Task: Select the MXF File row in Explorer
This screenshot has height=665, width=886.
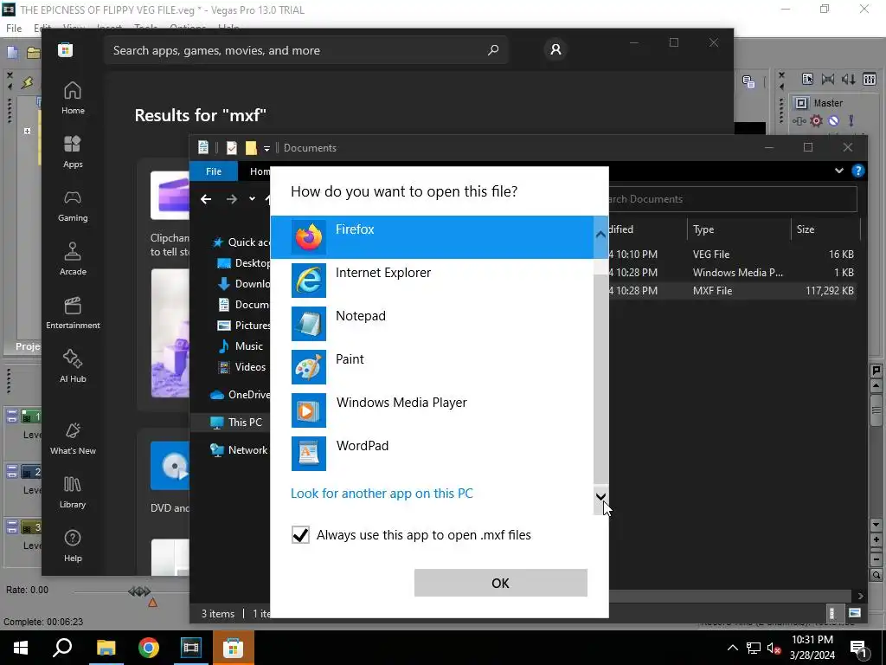Action: tap(732, 291)
